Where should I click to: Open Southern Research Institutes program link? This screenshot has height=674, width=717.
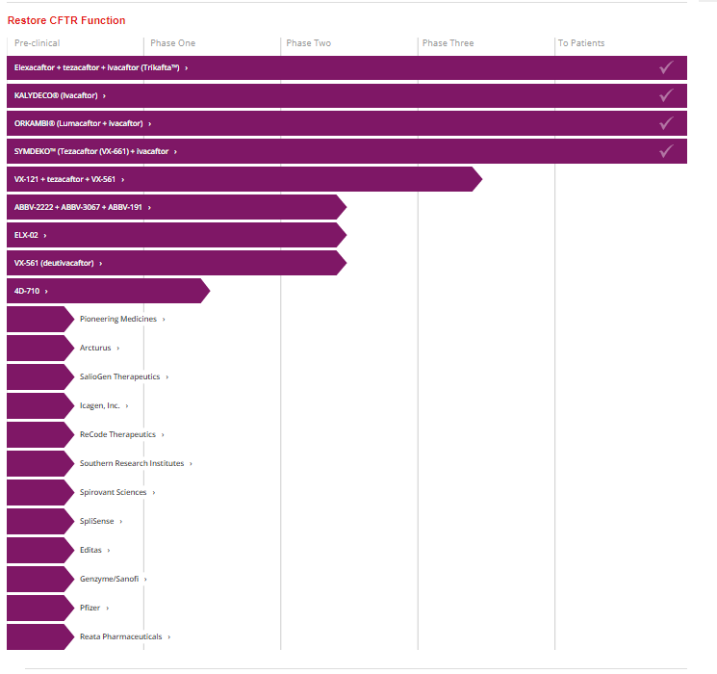[132, 463]
